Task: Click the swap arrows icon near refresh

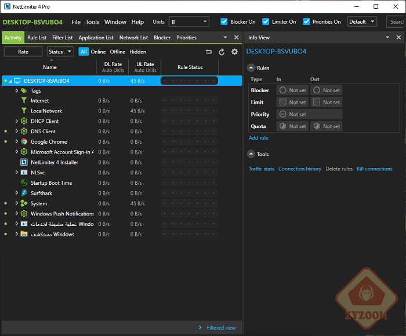Action: point(209,52)
